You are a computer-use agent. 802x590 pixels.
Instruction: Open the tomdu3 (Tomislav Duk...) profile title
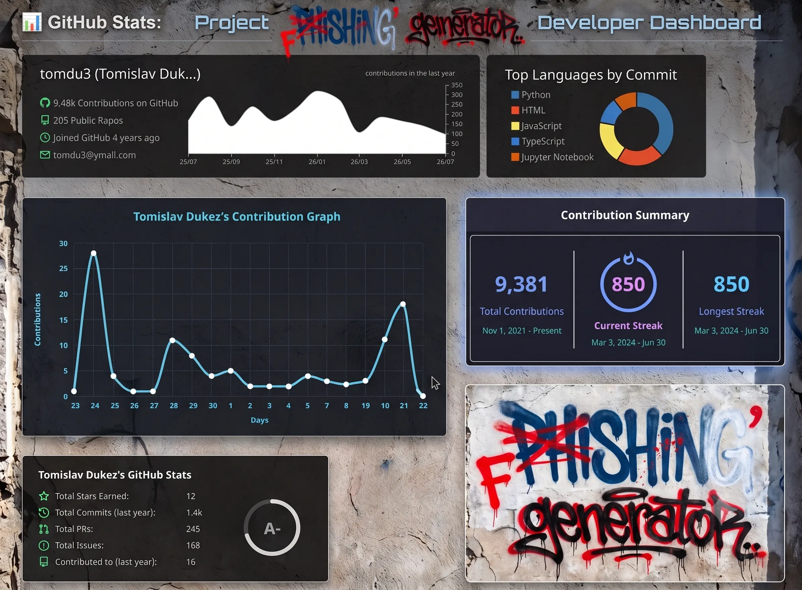(120, 74)
